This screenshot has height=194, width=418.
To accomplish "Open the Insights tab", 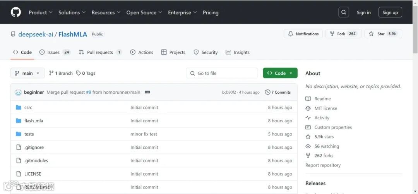I will pos(238,52).
